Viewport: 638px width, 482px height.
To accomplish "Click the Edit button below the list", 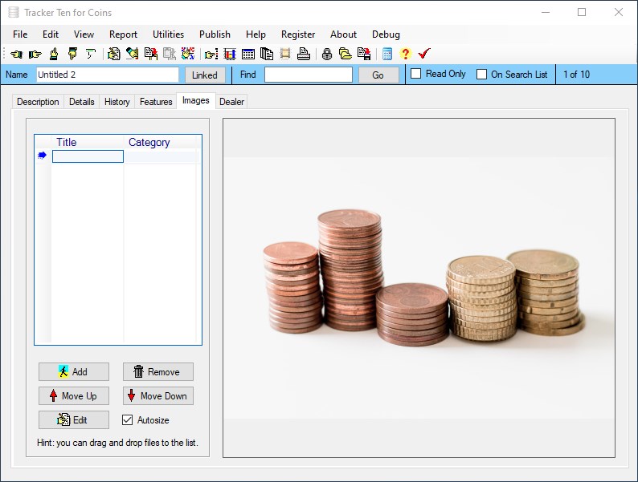I will (74, 420).
